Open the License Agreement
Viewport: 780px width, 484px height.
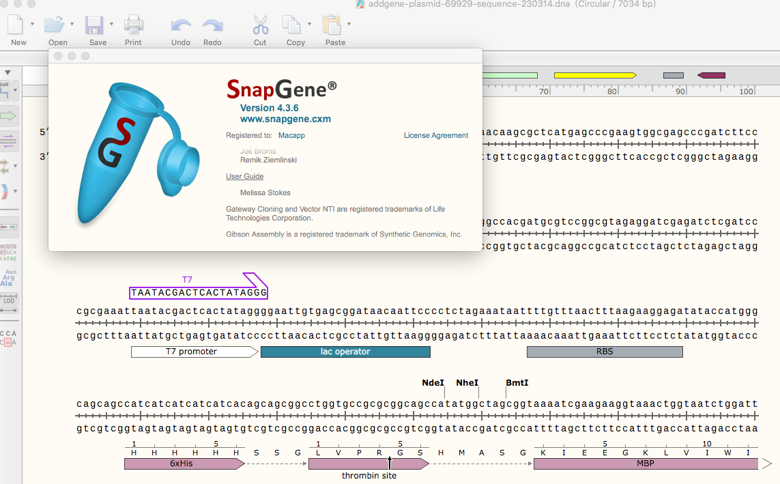[x=436, y=135]
